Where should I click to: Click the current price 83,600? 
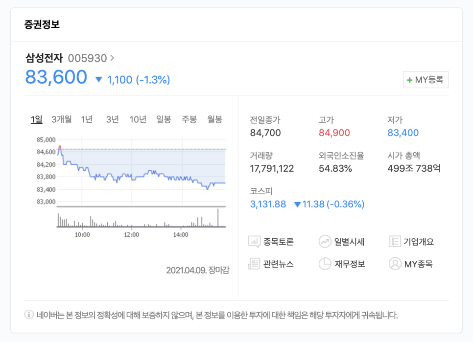56,77
